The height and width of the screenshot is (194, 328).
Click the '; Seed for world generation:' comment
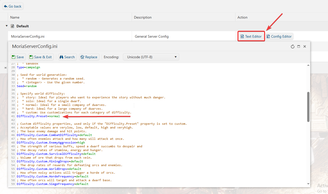point(42,75)
